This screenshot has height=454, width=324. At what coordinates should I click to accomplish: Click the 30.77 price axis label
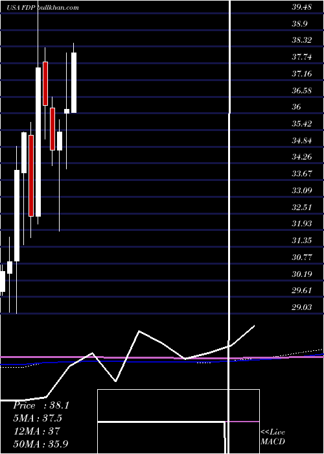pyautogui.click(x=301, y=257)
